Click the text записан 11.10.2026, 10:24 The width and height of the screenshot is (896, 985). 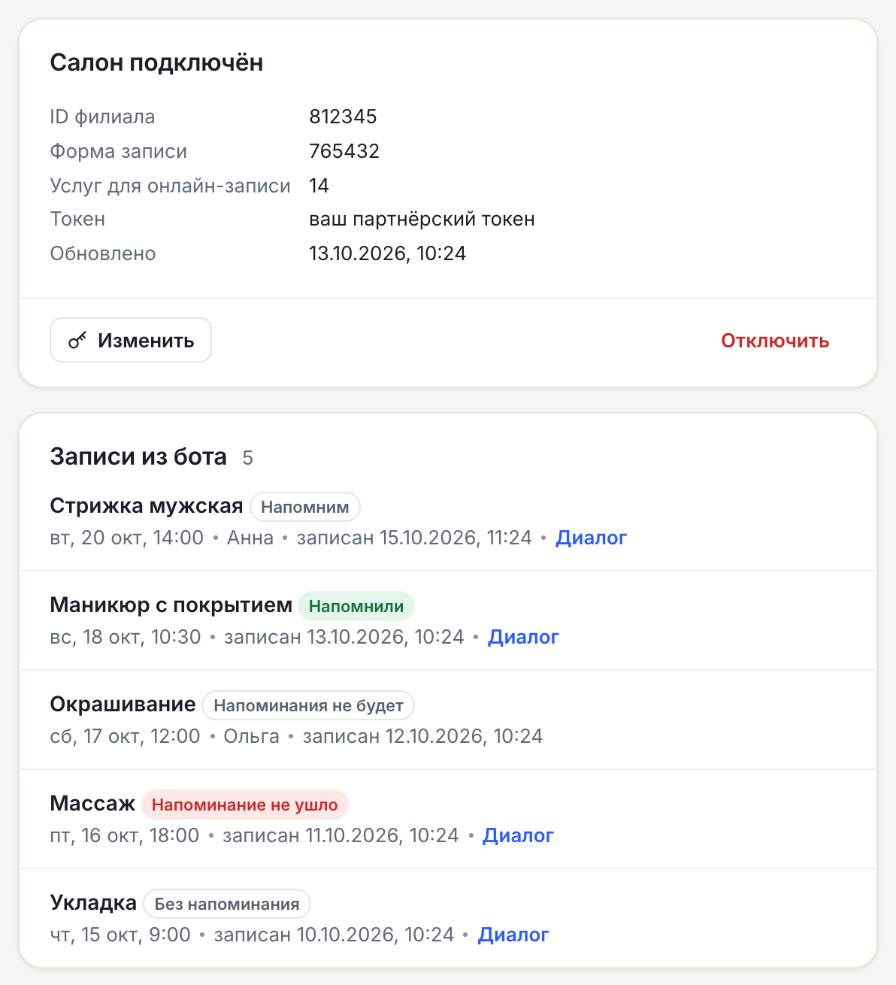(x=341, y=835)
